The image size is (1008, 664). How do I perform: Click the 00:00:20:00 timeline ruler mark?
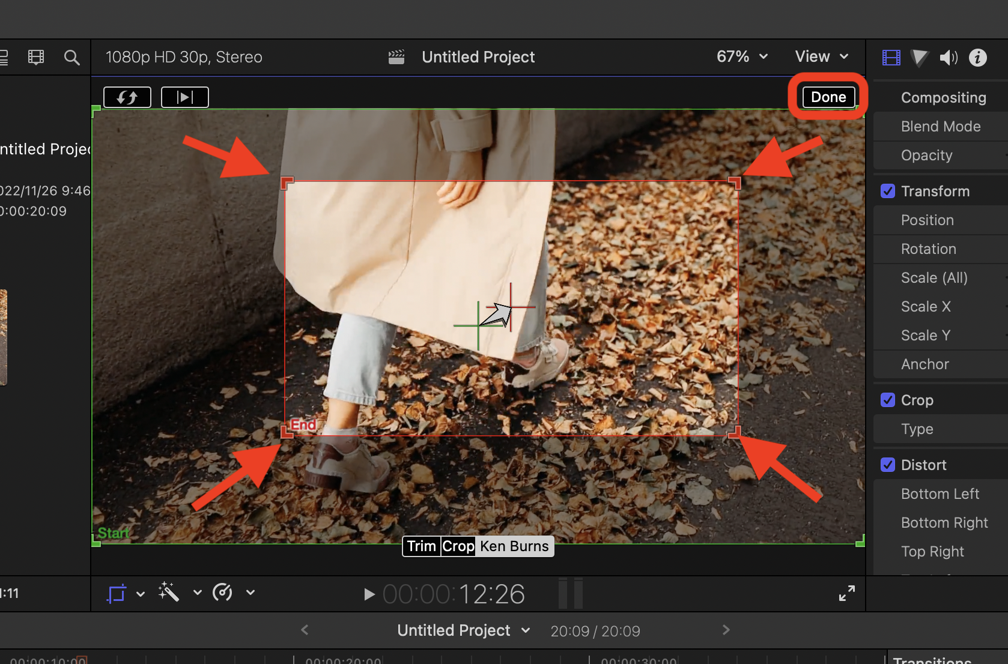343,660
